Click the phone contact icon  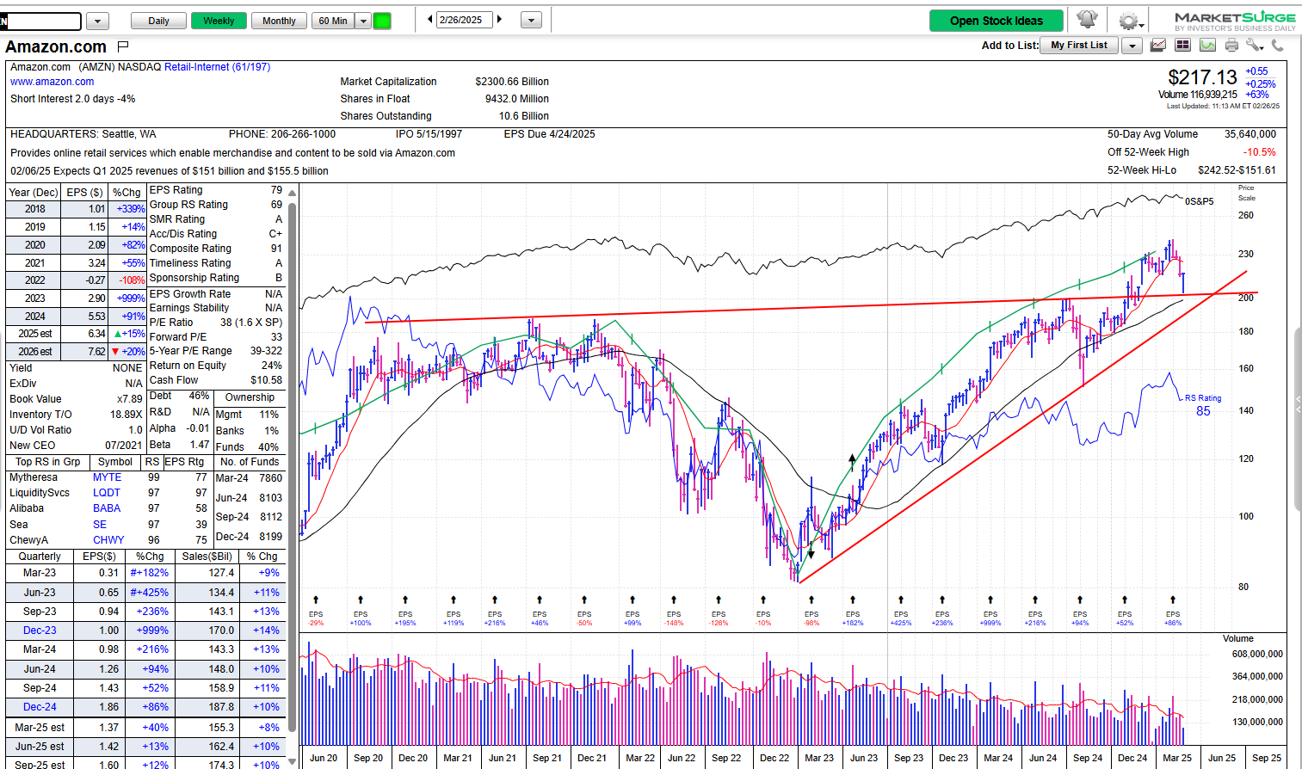1278,46
